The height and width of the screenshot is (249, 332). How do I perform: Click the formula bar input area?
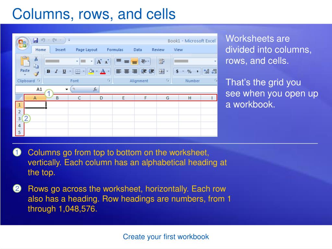click(158, 89)
